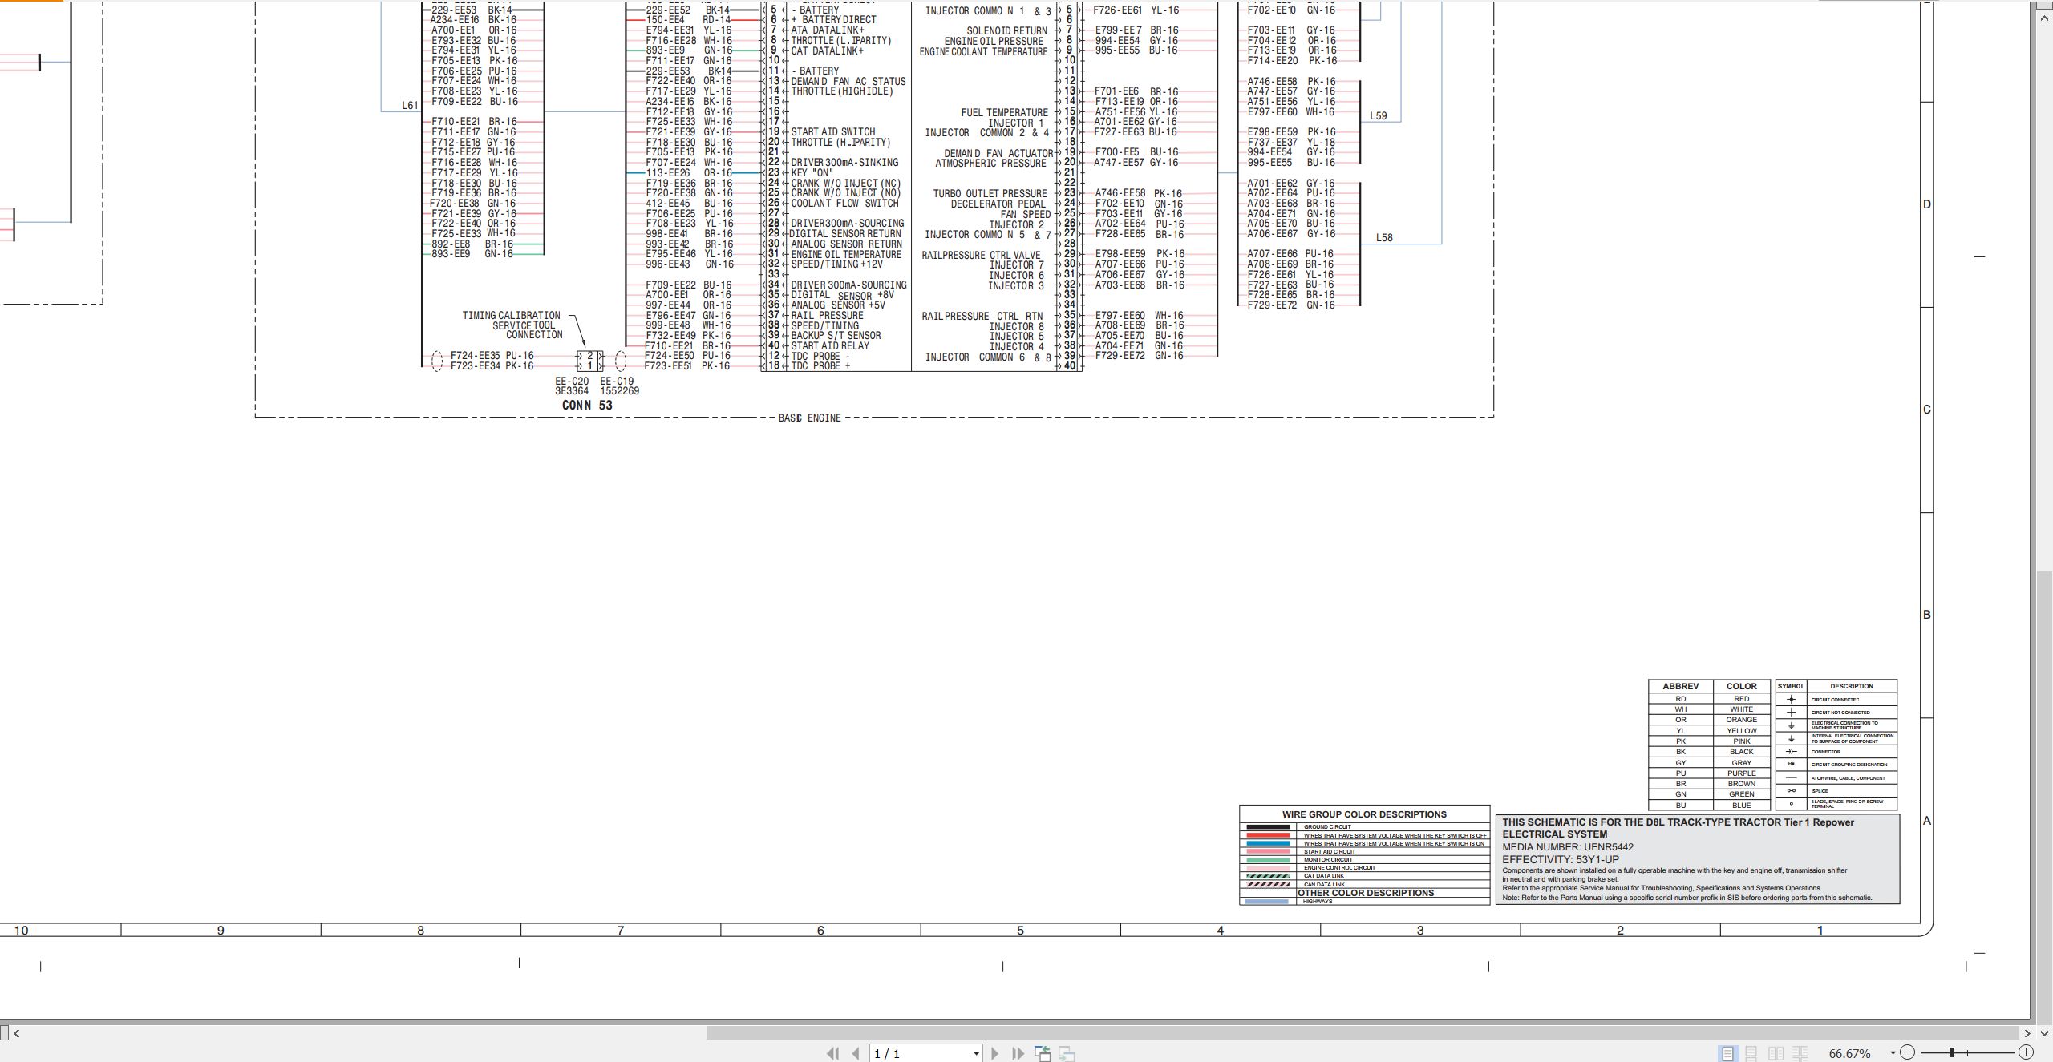This screenshot has width=2053, height=1062.
Task: Click the 66.67% zoom value
Action: 1849,1053
